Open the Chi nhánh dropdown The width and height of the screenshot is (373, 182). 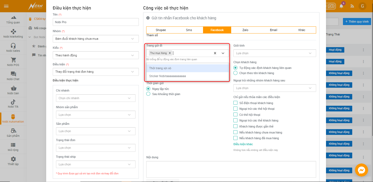pos(95,98)
